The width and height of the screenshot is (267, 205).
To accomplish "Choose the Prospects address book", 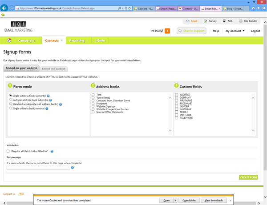I will pyautogui.click(x=93, y=103).
